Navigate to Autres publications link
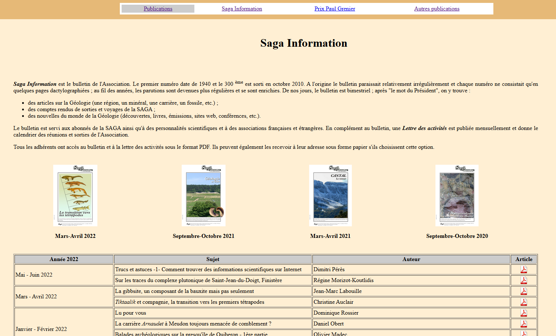Viewport: 556px width, 336px height. [437, 9]
